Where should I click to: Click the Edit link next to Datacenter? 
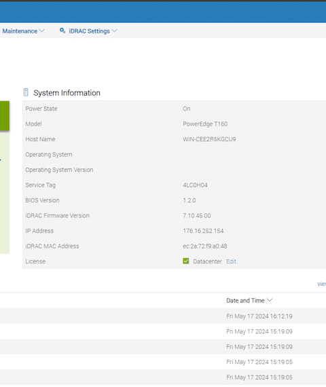tap(231, 261)
